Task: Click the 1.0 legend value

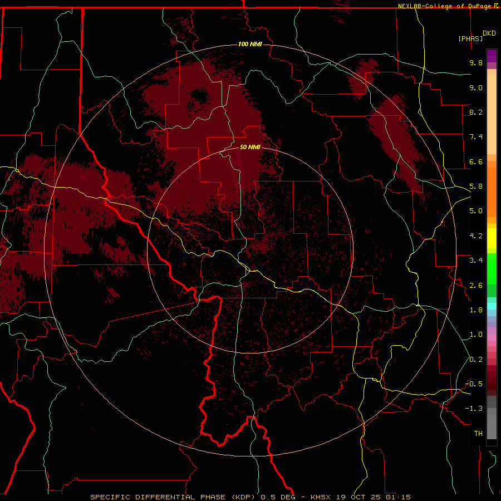Action: [x=476, y=335]
